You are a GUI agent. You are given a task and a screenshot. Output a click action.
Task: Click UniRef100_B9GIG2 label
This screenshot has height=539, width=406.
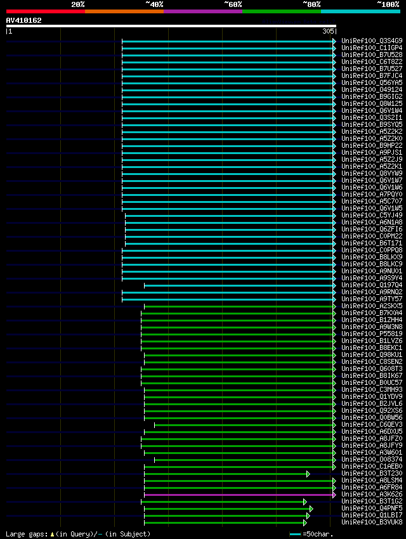(372, 96)
